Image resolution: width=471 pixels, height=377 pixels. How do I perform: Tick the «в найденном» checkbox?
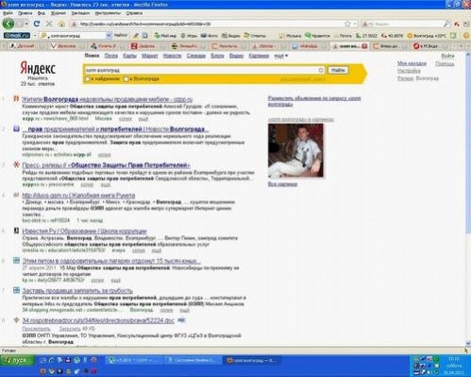[x=88, y=79]
